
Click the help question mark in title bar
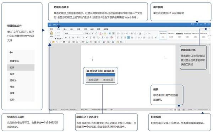click(197, 24)
